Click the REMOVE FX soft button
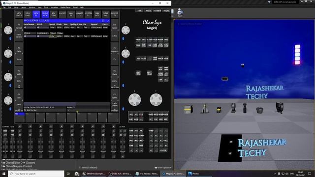The image size is (315, 177). coord(115,14)
